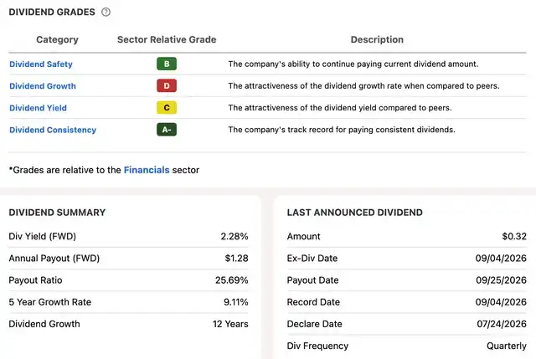Click the grades sector footnote text
The height and width of the screenshot is (359, 536).
(x=104, y=170)
